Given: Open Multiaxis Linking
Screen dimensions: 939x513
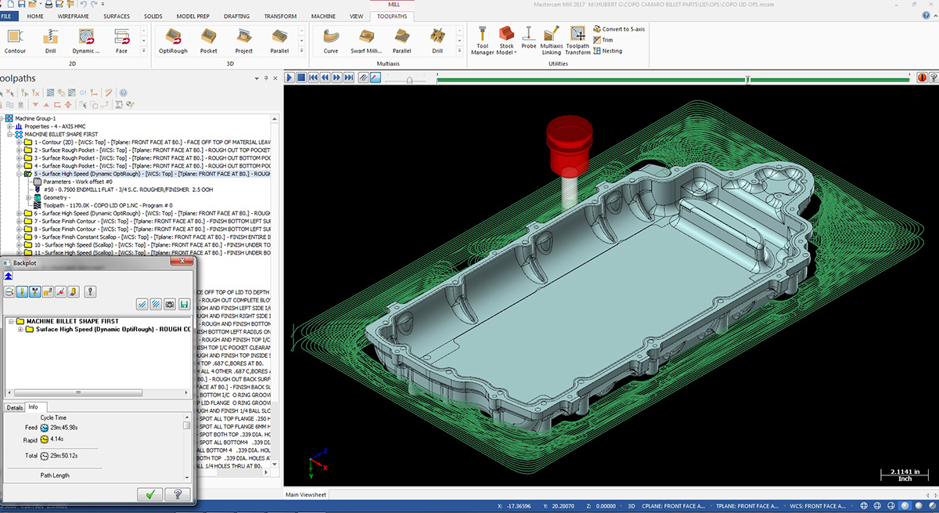Looking at the screenshot, I should click(x=552, y=42).
